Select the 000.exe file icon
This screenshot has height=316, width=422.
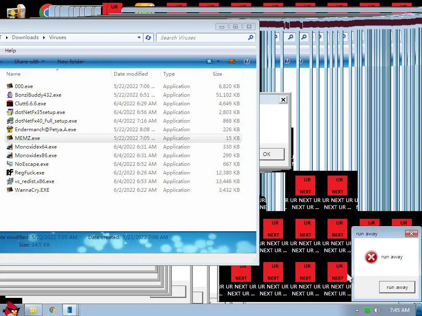coord(10,86)
